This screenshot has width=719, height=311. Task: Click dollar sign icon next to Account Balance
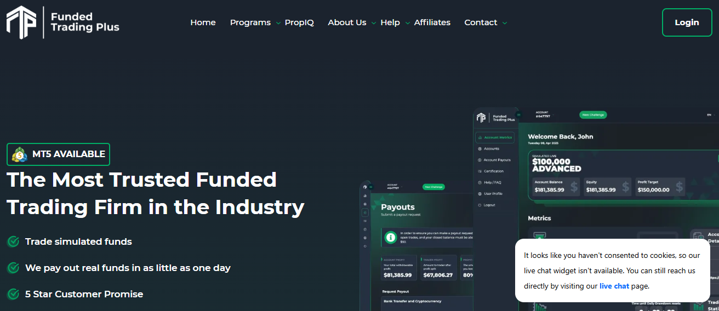574,187
